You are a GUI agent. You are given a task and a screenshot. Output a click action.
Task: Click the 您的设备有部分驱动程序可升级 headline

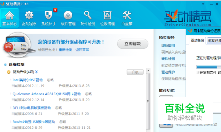tap(71, 42)
